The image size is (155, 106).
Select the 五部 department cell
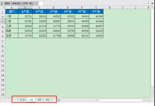click(x=12, y=36)
